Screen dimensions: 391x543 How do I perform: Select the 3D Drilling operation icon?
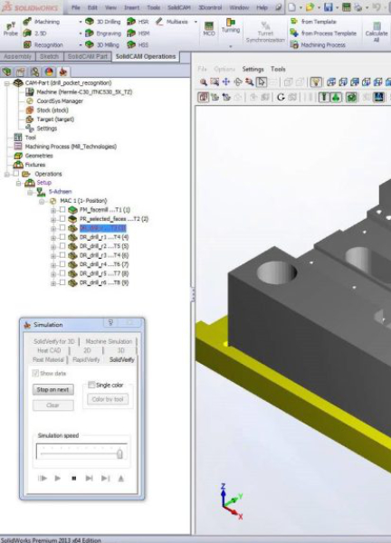[x=90, y=22]
